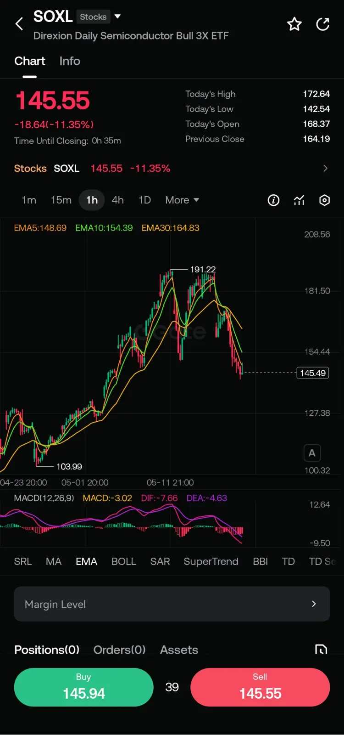The image size is (344, 735).
Task: Enable the SRL indicator
Action: (x=23, y=561)
